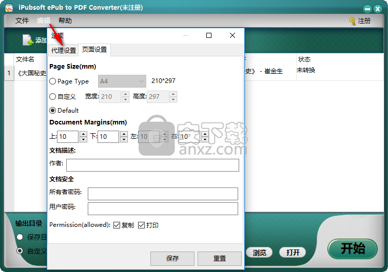Click the 文件名 column header

coord(25,59)
